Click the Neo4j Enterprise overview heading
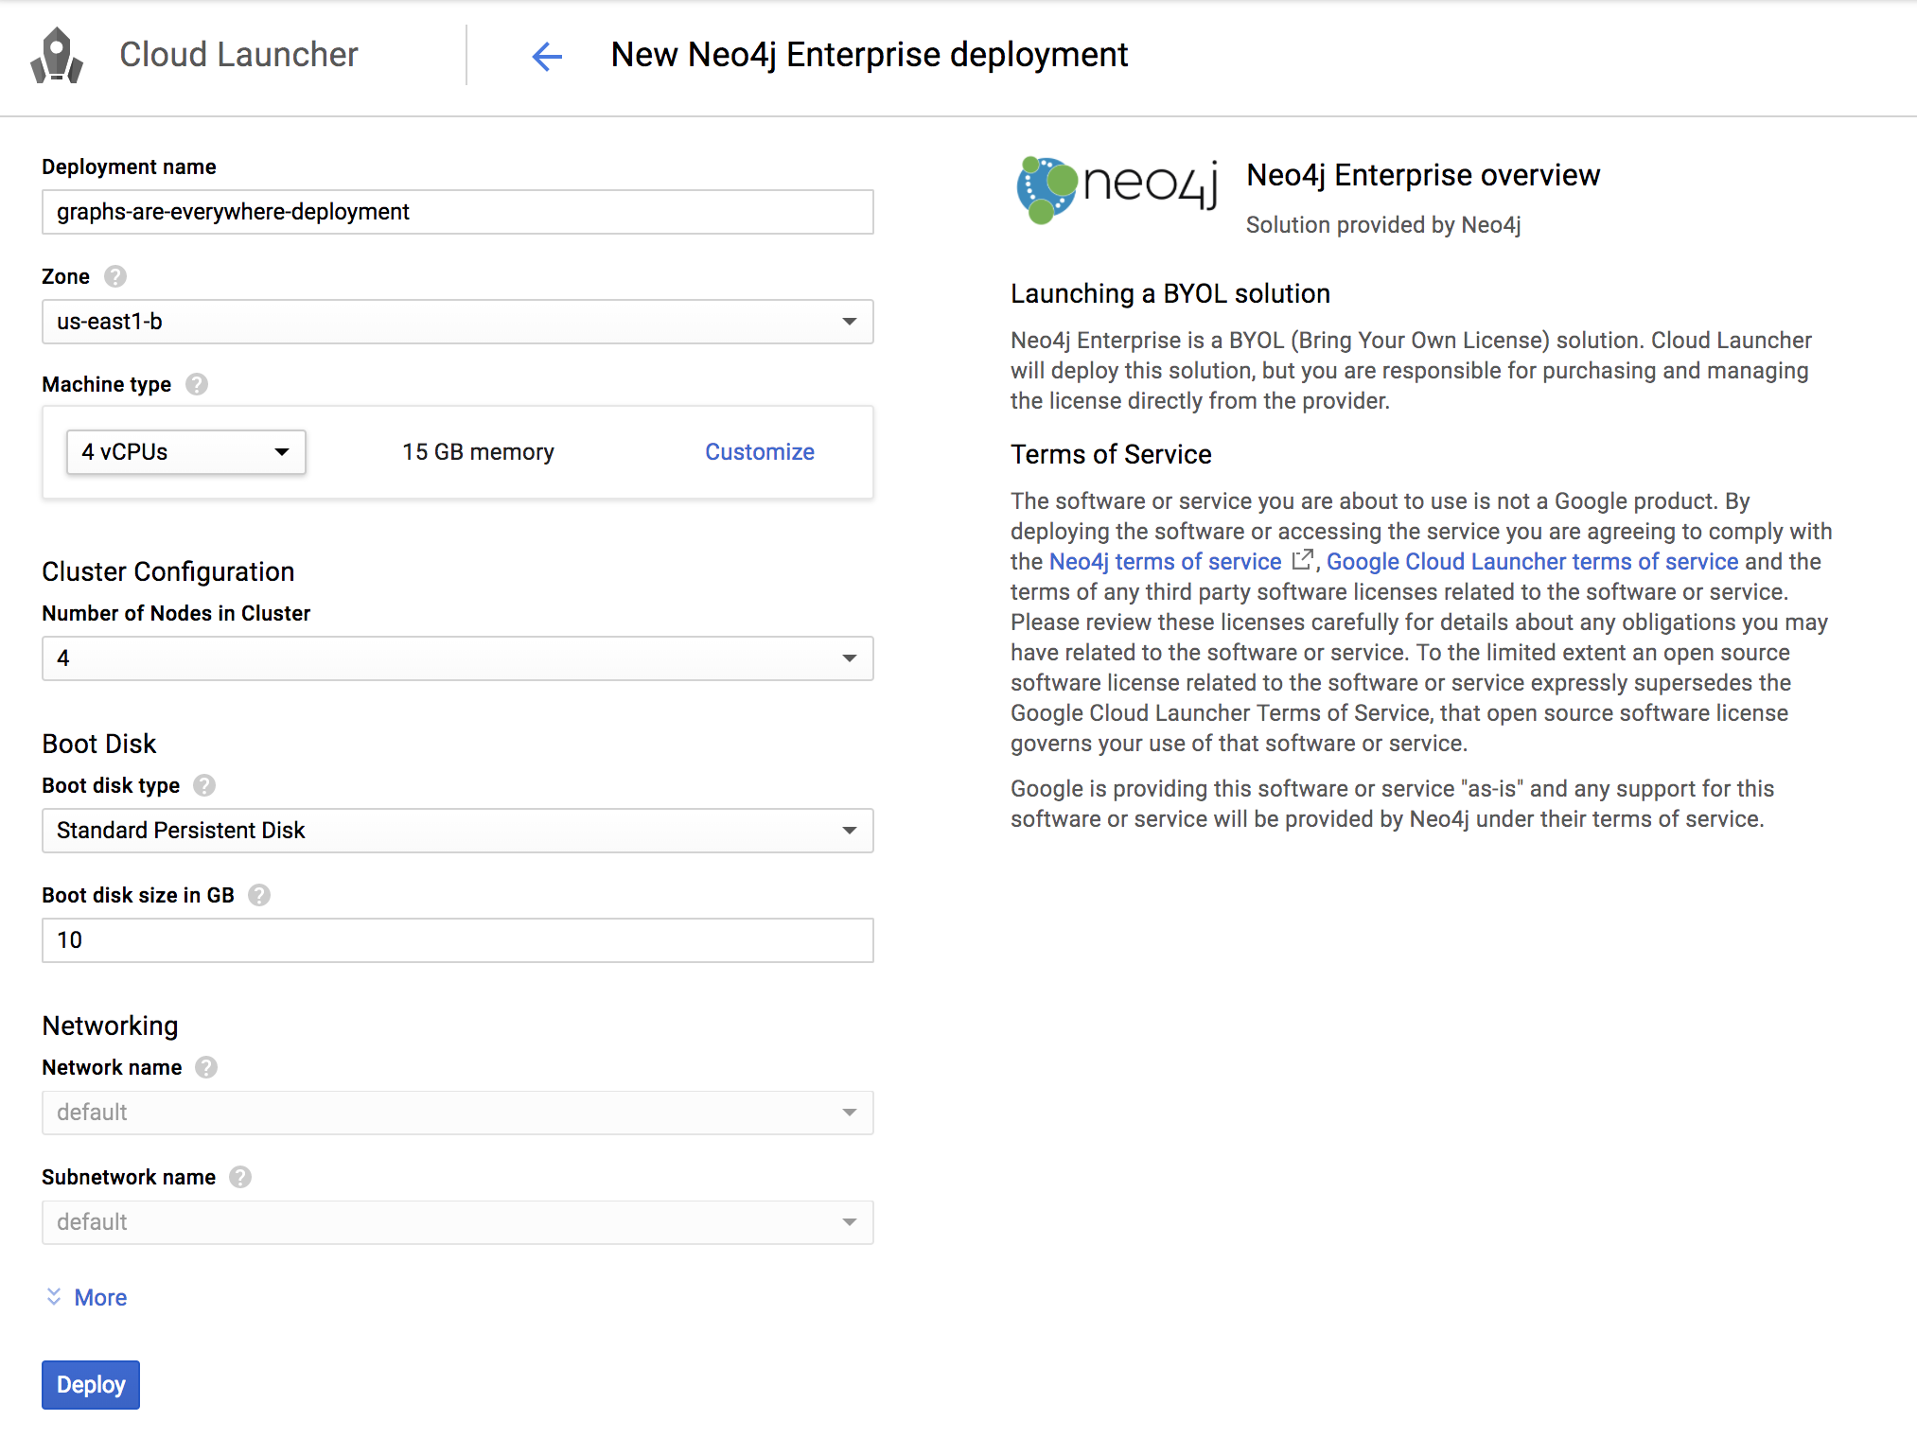This screenshot has height=1438, width=1917. 1423,176
